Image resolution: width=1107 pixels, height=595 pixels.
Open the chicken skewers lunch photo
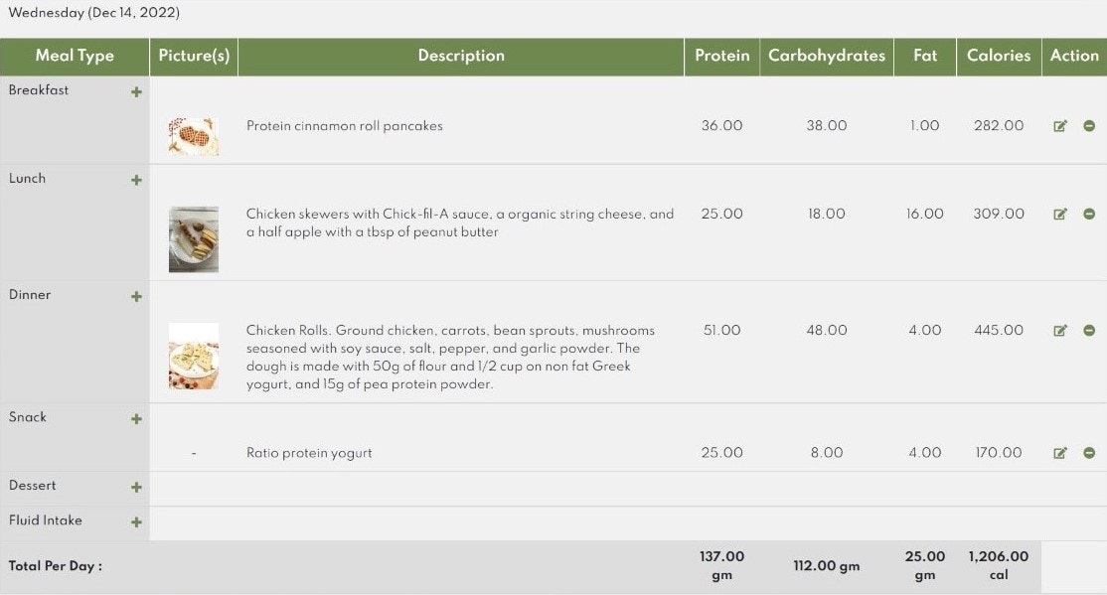tap(194, 239)
